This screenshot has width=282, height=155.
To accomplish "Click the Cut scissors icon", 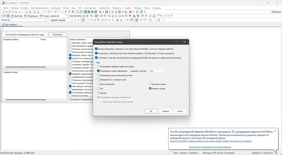I will pyautogui.click(x=35, y=12).
